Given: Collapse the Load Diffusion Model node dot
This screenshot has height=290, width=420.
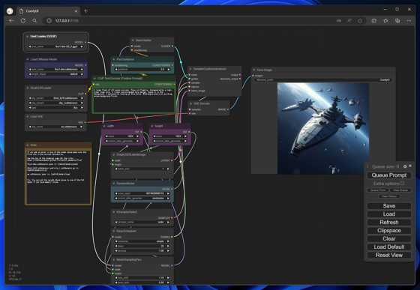Looking at the screenshot, I should pyautogui.click(x=27, y=59).
